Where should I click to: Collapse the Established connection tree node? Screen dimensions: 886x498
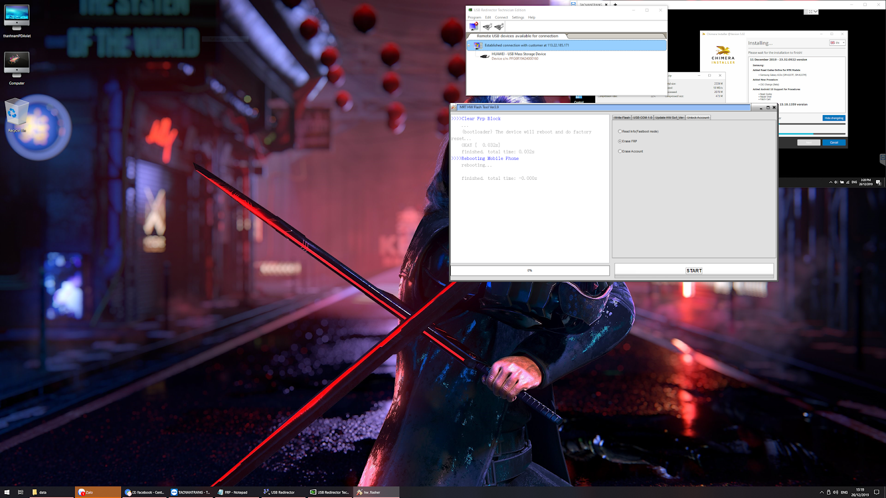coord(470,45)
